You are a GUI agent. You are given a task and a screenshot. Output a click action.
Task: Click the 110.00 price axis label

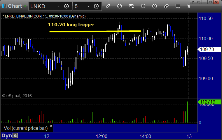[206, 38]
